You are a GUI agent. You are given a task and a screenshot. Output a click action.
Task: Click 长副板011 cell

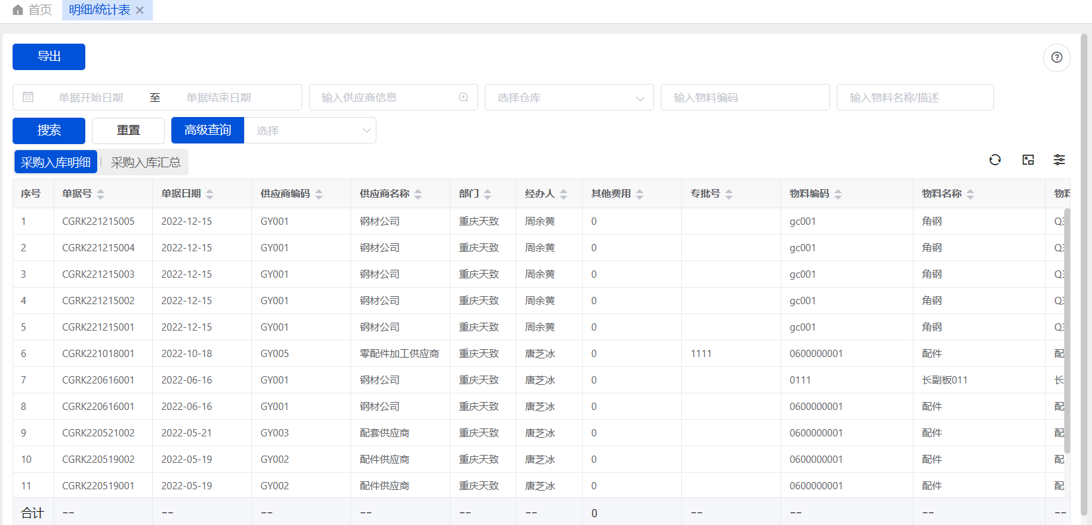945,380
